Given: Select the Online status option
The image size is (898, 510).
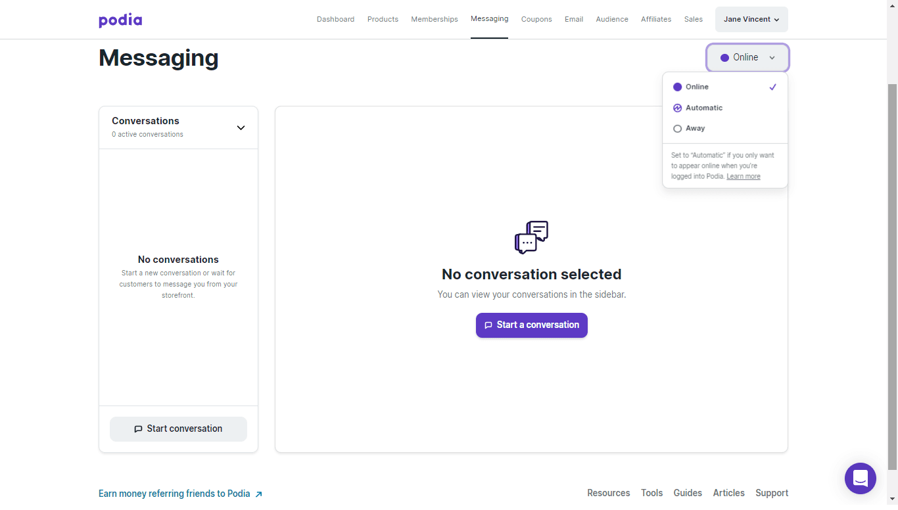Looking at the screenshot, I should (x=725, y=87).
